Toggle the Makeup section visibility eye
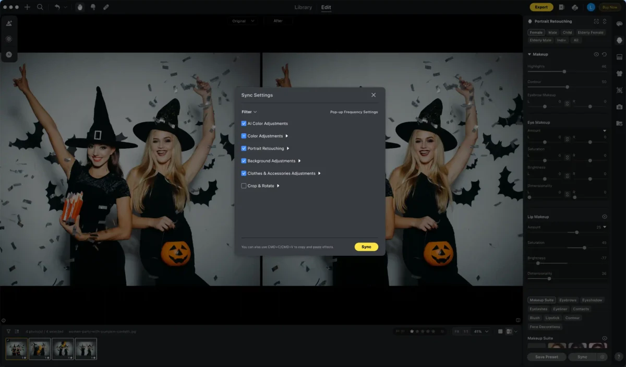Screen dimensions: 626x367 tap(596, 54)
